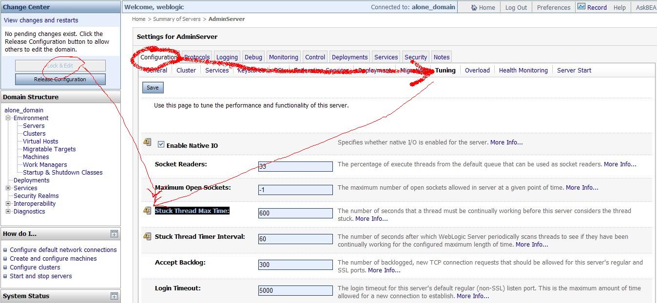Viewport: 657px width, 303px height.
Task: Select the Overload sub-tab
Action: pos(477,70)
